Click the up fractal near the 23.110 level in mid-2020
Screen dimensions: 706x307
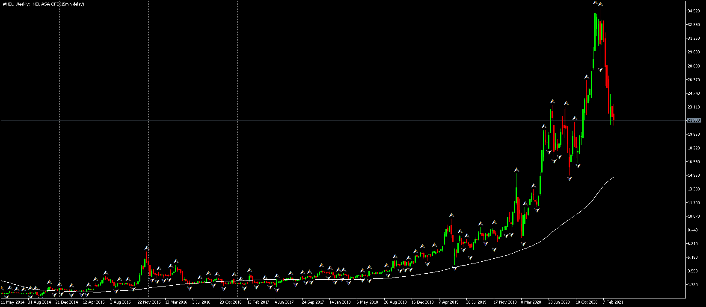click(552, 102)
